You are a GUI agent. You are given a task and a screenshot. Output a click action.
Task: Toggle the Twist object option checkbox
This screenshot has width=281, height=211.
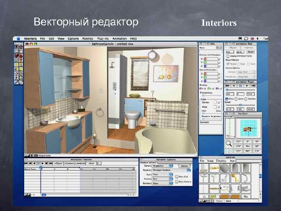tap(248, 64)
